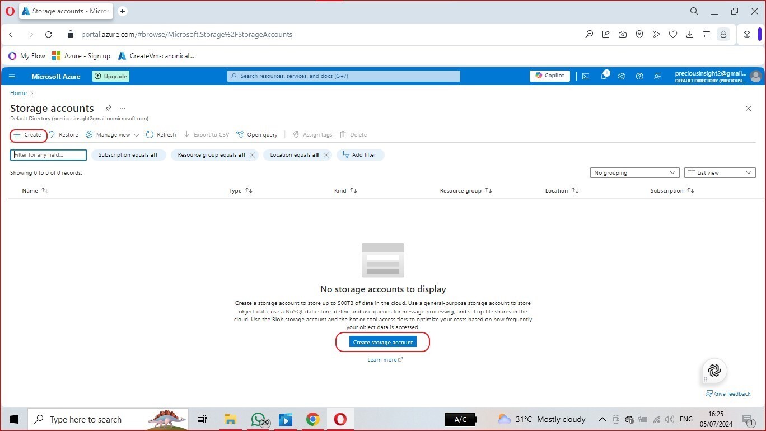Open Azure portal settings gear

622,76
